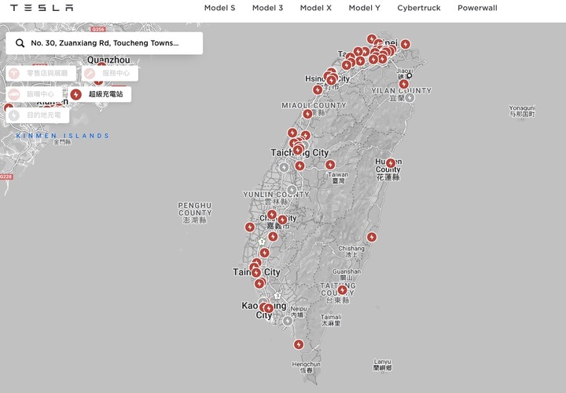Select the easternmost Supercharger pin beside Taipei
Image resolution: width=566 pixels, height=393 pixels.
[x=406, y=44]
